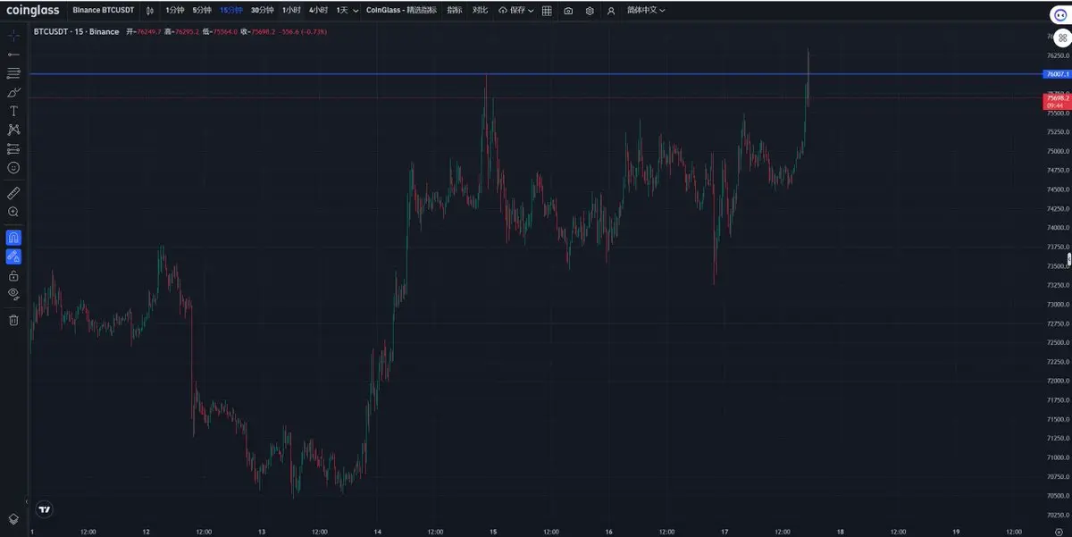The width and height of the screenshot is (1072, 537).
Task: Open time axis settings gear at bottom right
Action: coord(1058,531)
